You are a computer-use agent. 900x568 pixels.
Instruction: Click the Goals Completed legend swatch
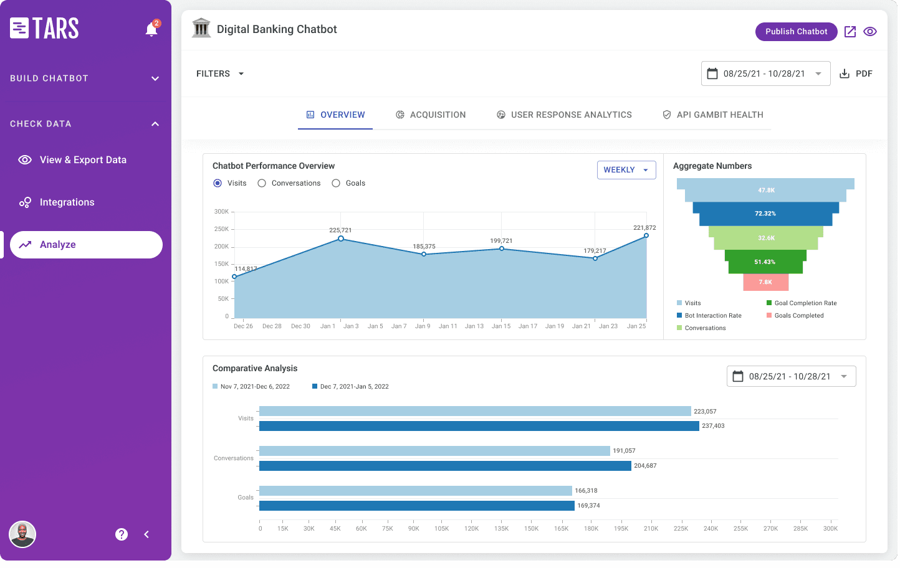[770, 316]
